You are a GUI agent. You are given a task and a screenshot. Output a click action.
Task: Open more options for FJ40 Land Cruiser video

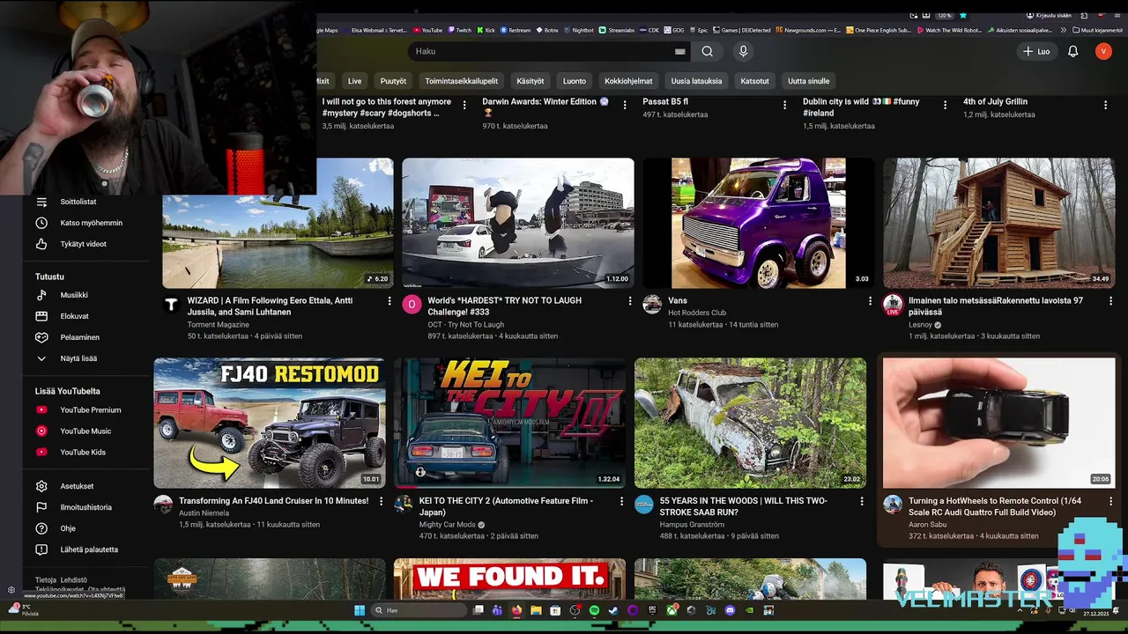tap(381, 501)
